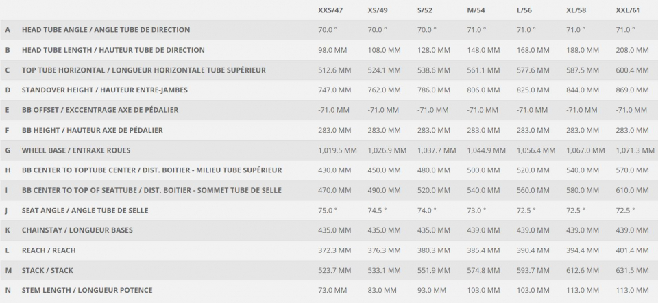Image resolution: width=658 pixels, height=303 pixels.
Task: Select the 593.7 MM stack value
Action: click(533, 270)
